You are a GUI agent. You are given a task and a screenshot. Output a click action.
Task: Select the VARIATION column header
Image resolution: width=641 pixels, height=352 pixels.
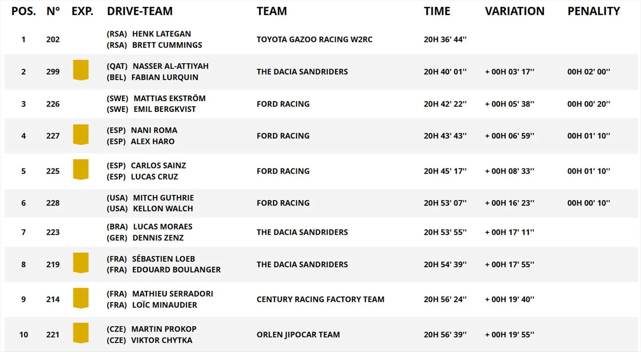pos(514,11)
